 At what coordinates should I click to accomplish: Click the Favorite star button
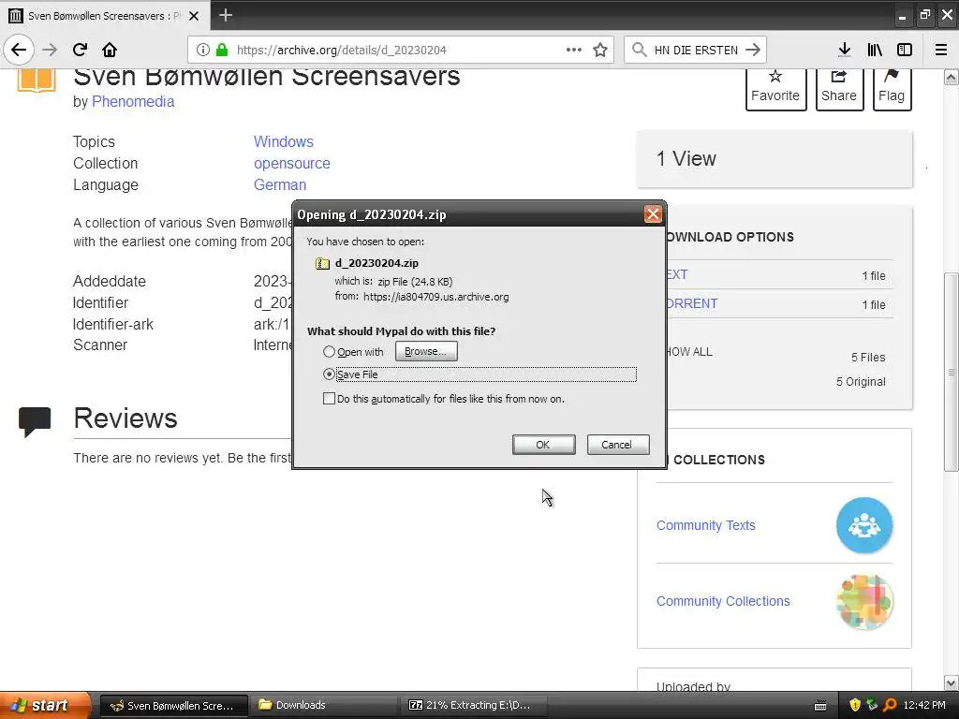point(775,89)
